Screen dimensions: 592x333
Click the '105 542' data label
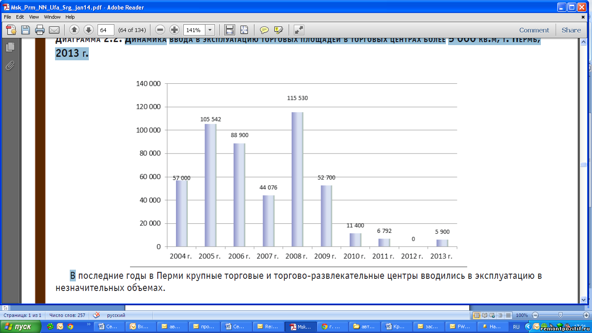211,119
